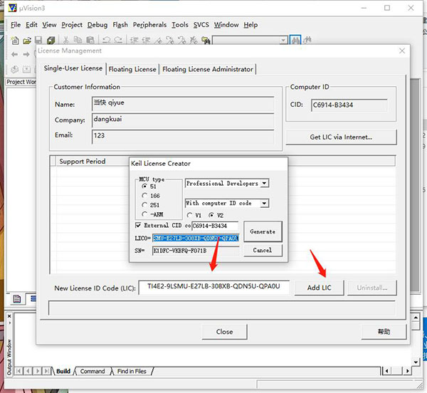The height and width of the screenshot is (393, 427).
Task: Click the Navigate Forwards arrow icon
Action: tap(26, 55)
